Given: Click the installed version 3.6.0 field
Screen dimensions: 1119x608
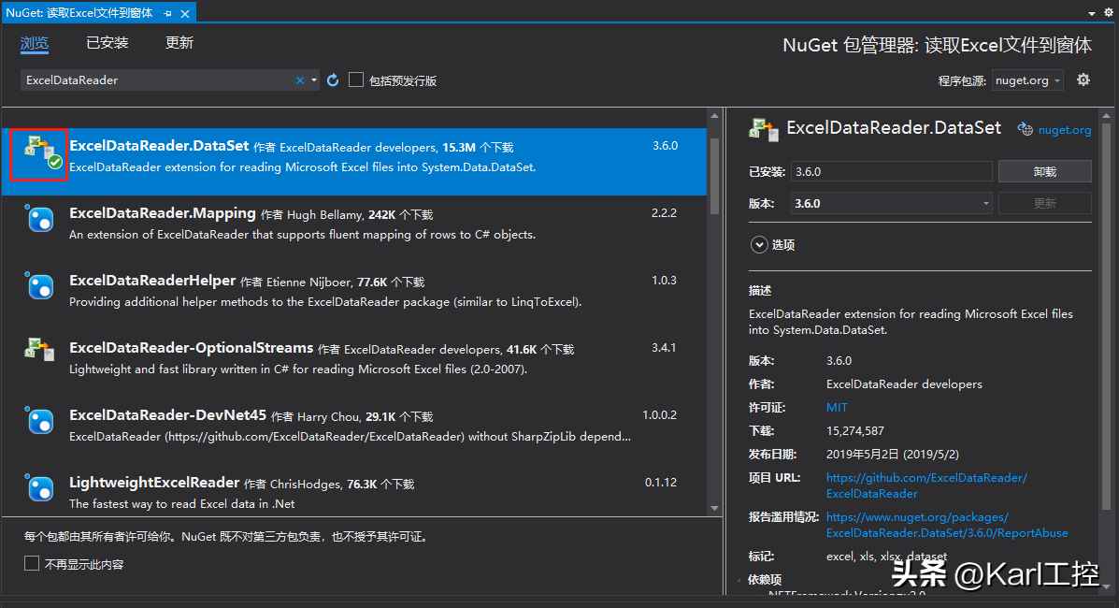Looking at the screenshot, I should [891, 171].
